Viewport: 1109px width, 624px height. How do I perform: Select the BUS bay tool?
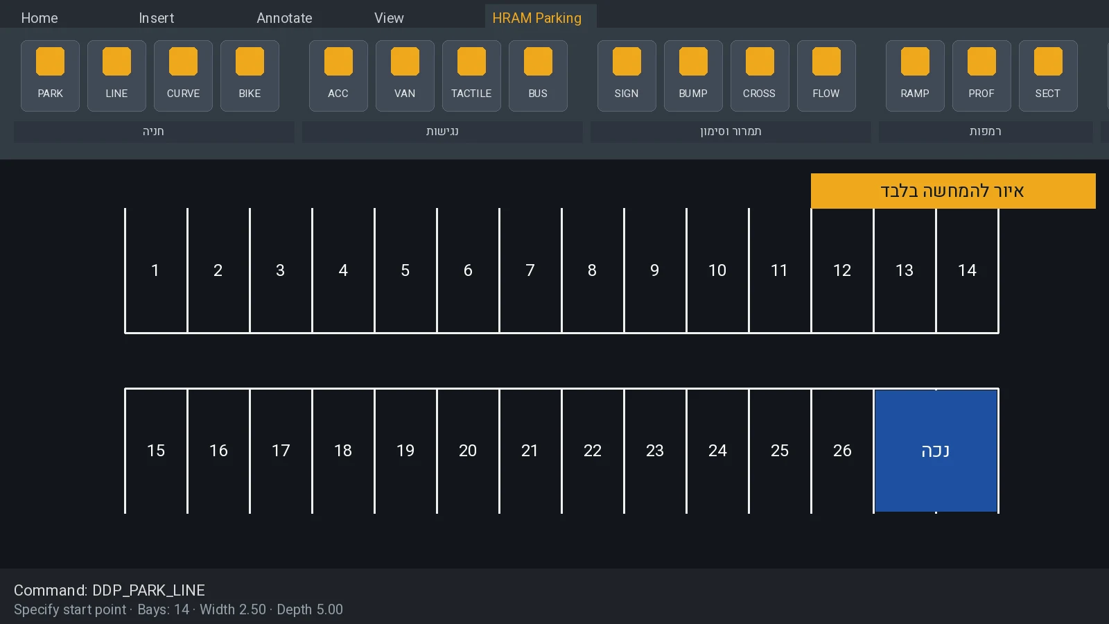pyautogui.click(x=538, y=76)
